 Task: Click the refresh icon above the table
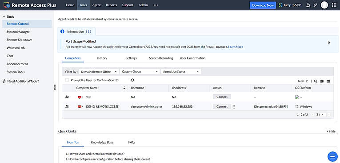coord(132,80)
